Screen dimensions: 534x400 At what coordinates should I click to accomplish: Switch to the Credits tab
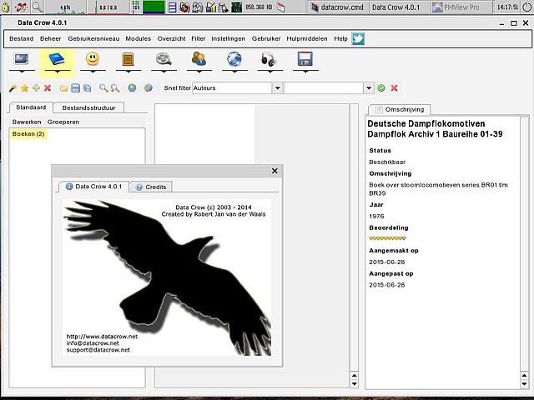(x=150, y=187)
